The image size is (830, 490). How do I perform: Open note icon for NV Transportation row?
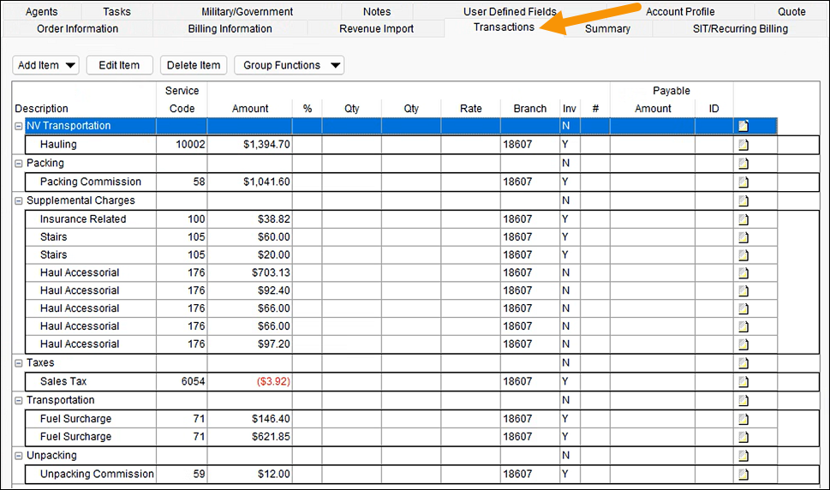click(x=743, y=126)
